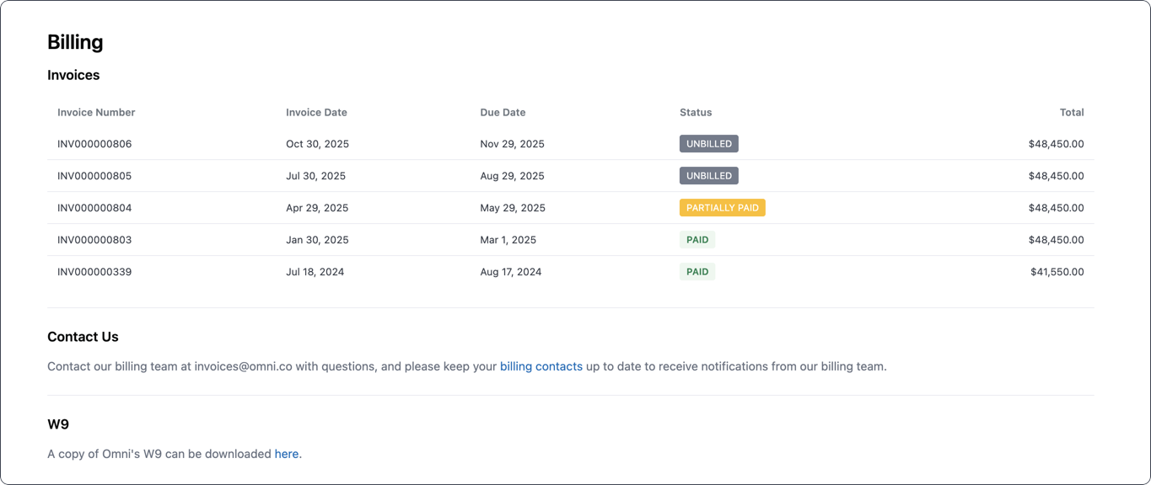Screen dimensions: 1151x485
Task: Click the Due Date column header
Action: (503, 112)
